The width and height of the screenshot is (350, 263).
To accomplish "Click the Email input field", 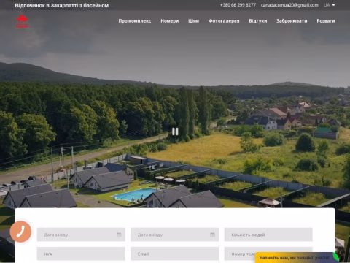I will 174,254.
